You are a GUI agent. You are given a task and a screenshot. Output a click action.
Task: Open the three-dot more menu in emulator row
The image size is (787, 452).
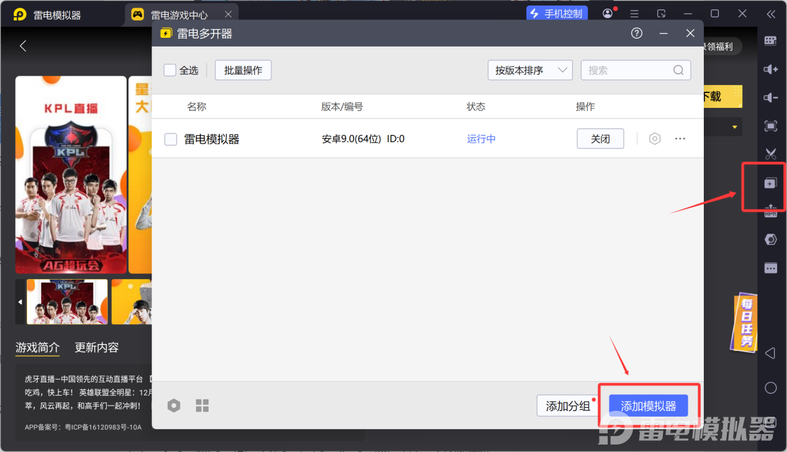tap(680, 139)
